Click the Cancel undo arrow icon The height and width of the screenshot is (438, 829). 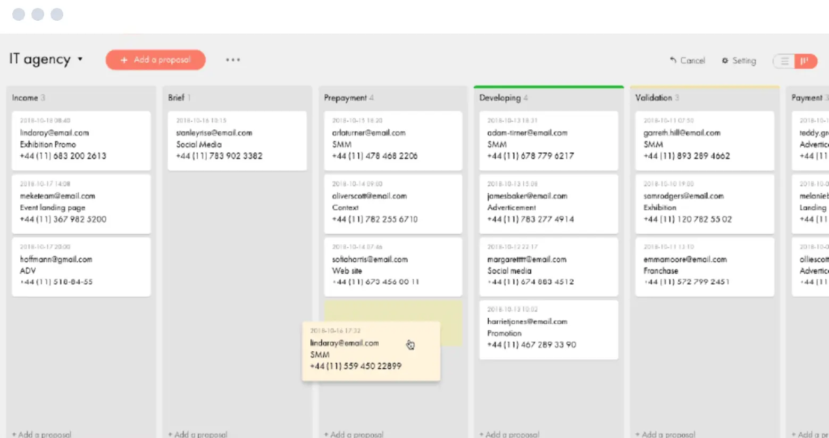point(673,61)
